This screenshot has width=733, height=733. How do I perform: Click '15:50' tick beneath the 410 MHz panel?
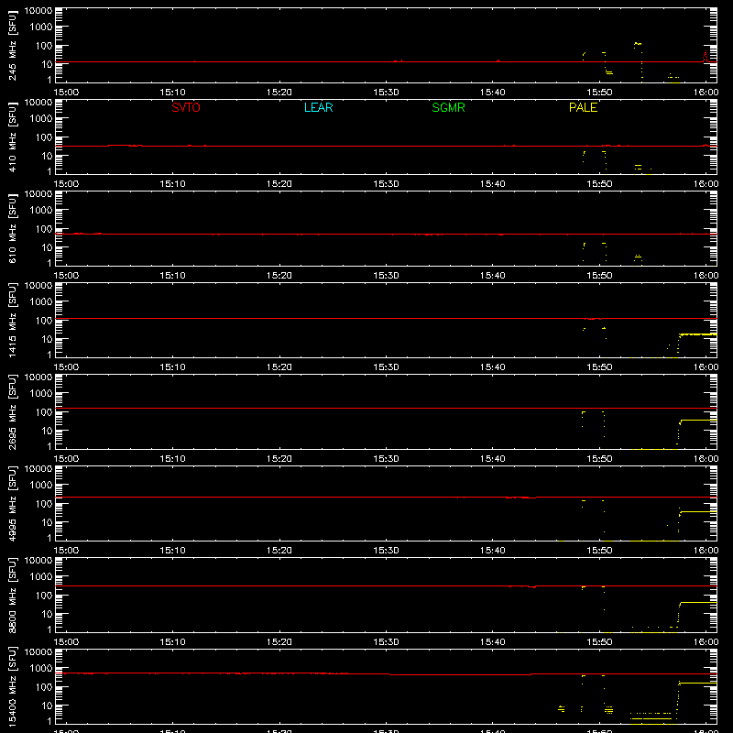click(599, 184)
